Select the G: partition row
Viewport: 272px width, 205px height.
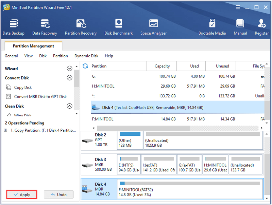pyautogui.click(x=177, y=76)
